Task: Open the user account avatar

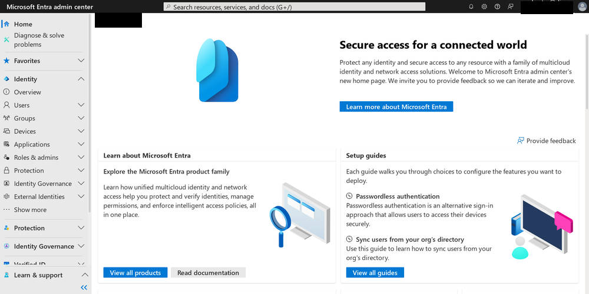Action: (582, 6)
